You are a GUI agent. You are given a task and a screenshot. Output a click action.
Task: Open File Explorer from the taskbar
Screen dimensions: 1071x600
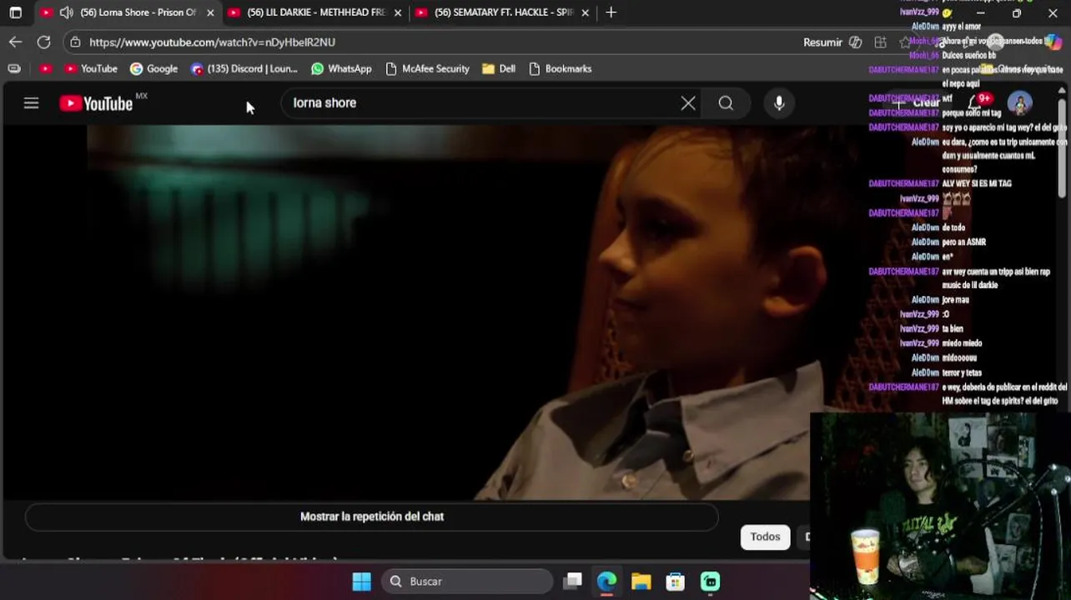tap(641, 582)
